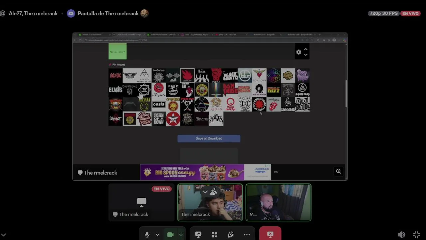Click the share screen icon
Viewport: 426px width, 240px height.
tap(198, 235)
